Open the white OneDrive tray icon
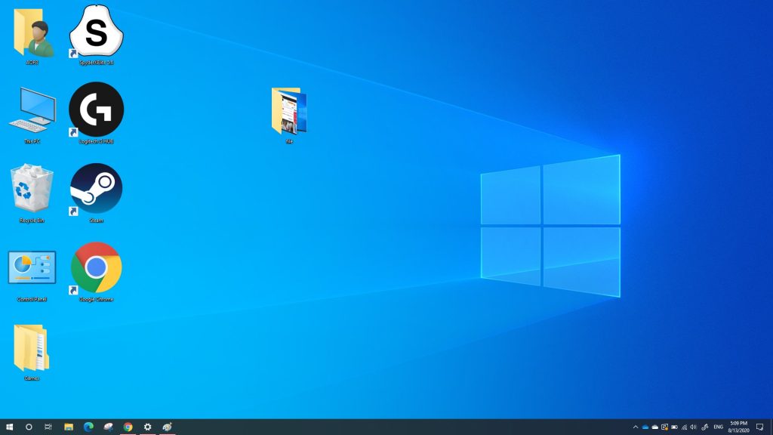Viewport: 773px width, 435px height. pos(654,427)
